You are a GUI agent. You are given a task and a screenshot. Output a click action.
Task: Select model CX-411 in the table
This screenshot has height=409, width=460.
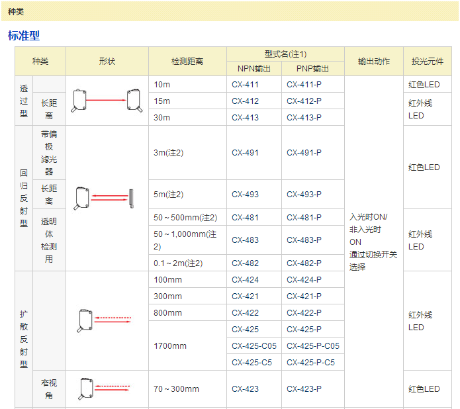(246, 85)
